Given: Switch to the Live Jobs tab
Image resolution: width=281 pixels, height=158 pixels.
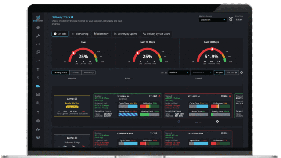Looking at the screenshot, I should pyautogui.click(x=60, y=34).
